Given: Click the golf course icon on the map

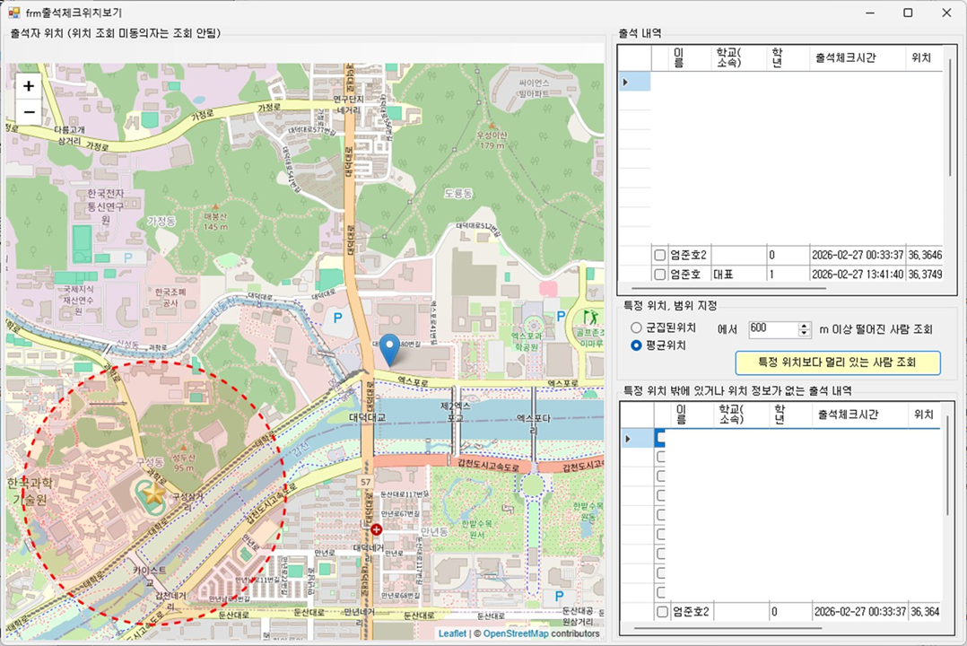Looking at the screenshot, I should point(589,317).
